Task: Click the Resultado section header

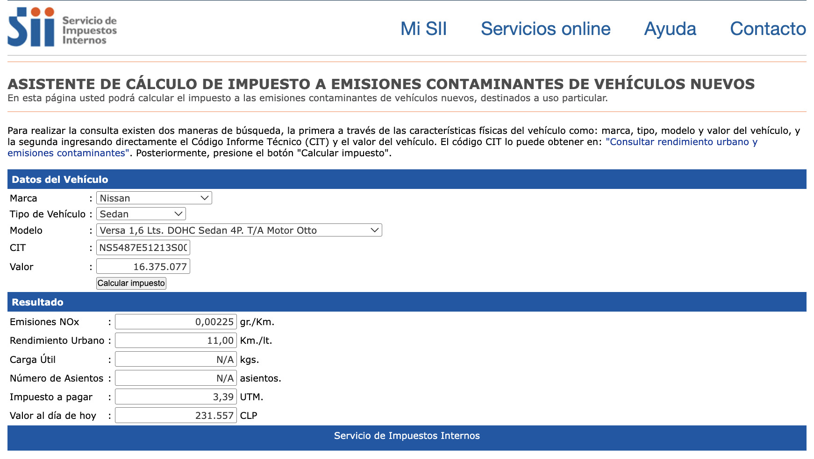Action: [x=407, y=302]
